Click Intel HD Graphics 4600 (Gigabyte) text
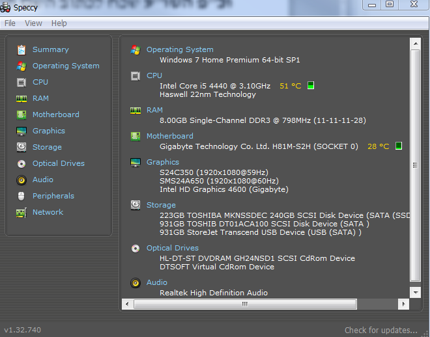Viewport: 430px width, 337px height. pos(224,189)
